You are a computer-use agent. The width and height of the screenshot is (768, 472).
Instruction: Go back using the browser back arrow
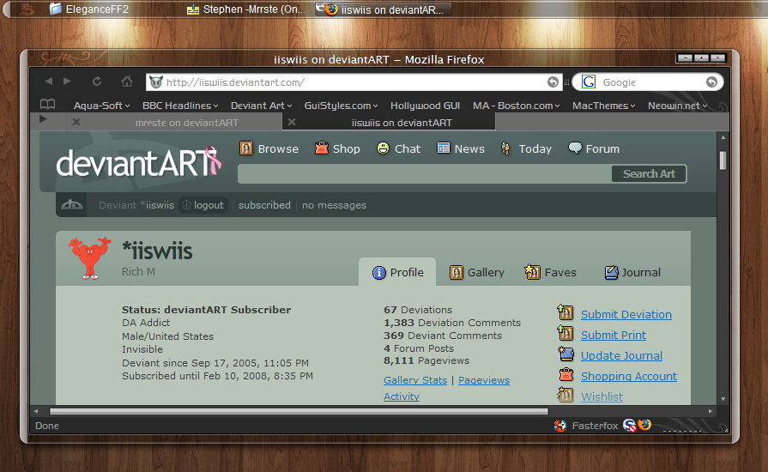point(49,82)
